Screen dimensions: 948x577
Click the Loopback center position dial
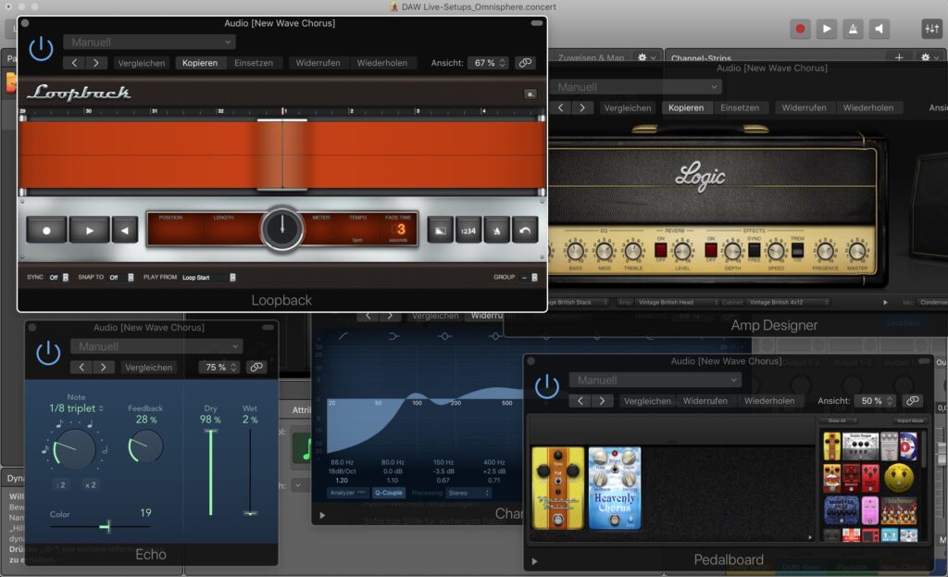click(281, 230)
